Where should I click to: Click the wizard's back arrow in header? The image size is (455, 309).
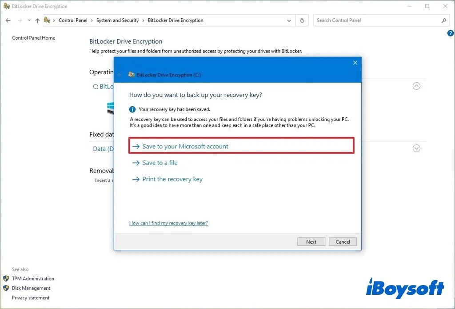pyautogui.click(x=120, y=75)
